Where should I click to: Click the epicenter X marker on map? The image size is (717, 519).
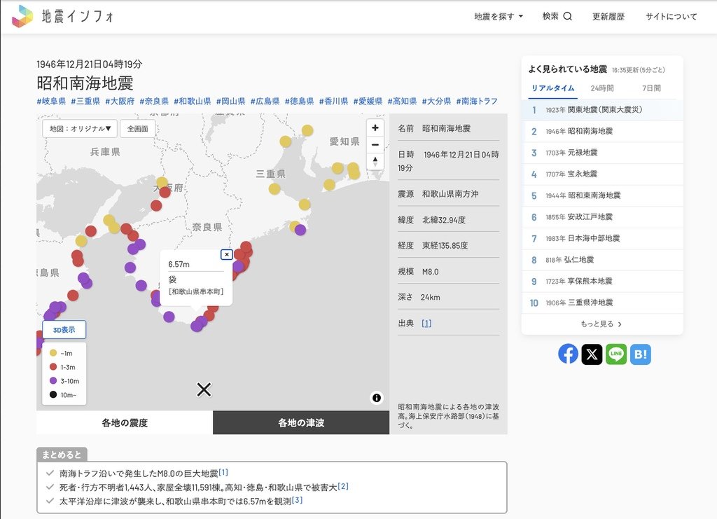click(x=204, y=389)
